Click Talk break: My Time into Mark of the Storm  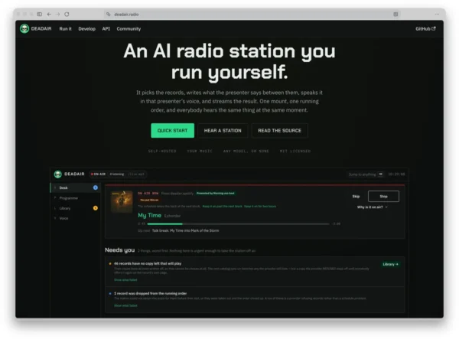pyautogui.click(x=185, y=230)
